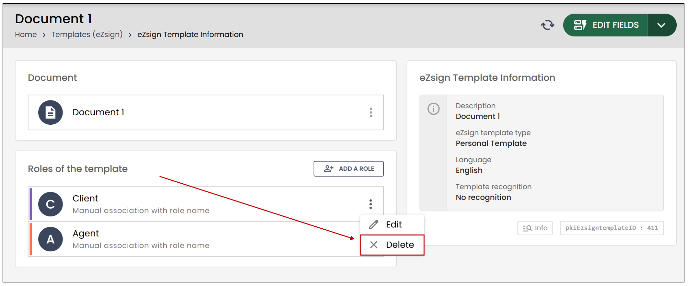Select Edit in the context menu
The height and width of the screenshot is (286, 688).
click(x=392, y=224)
